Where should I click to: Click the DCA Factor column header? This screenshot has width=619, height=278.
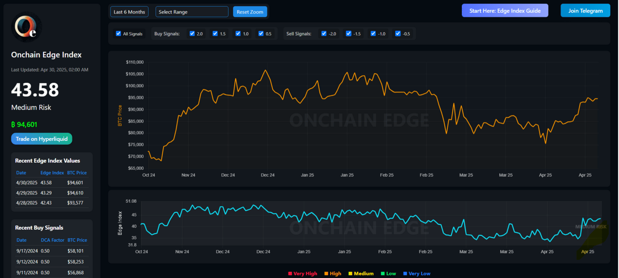[52, 240]
